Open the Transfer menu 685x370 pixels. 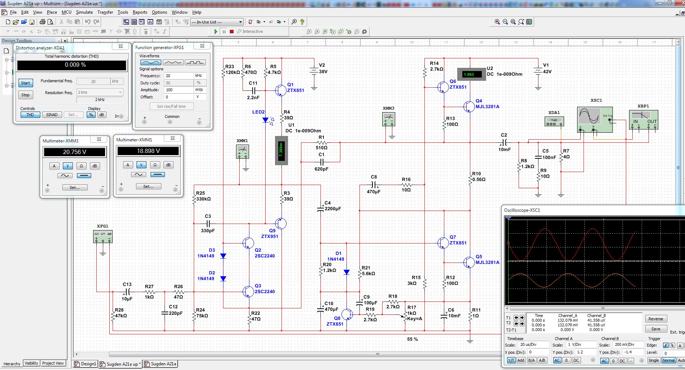[105, 12]
